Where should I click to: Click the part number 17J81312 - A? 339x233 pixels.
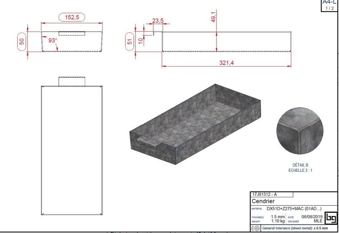click(x=265, y=195)
